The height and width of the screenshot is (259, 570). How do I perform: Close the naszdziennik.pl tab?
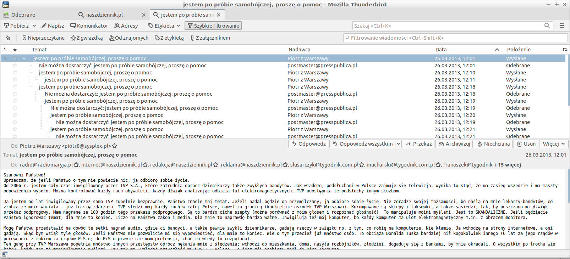144,15
